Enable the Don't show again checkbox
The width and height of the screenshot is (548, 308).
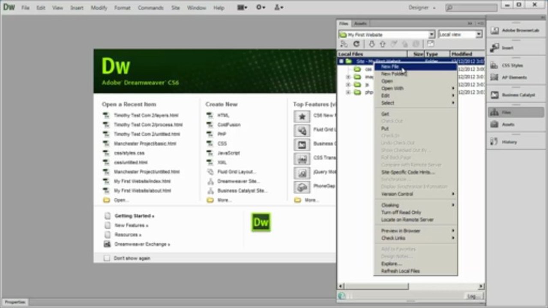[107, 258]
